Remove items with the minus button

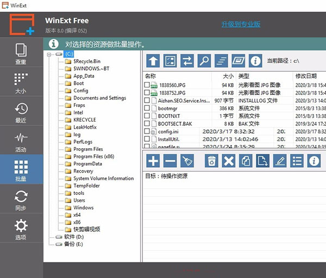pyautogui.click(x=170, y=161)
